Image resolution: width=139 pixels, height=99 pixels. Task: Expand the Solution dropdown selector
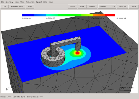(107, 7)
